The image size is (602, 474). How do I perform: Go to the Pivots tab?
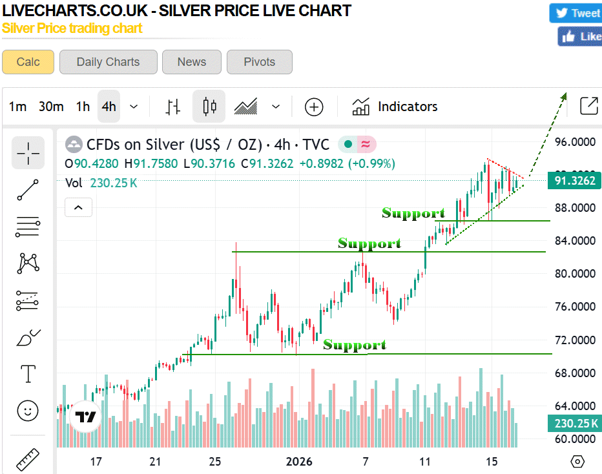click(x=259, y=62)
